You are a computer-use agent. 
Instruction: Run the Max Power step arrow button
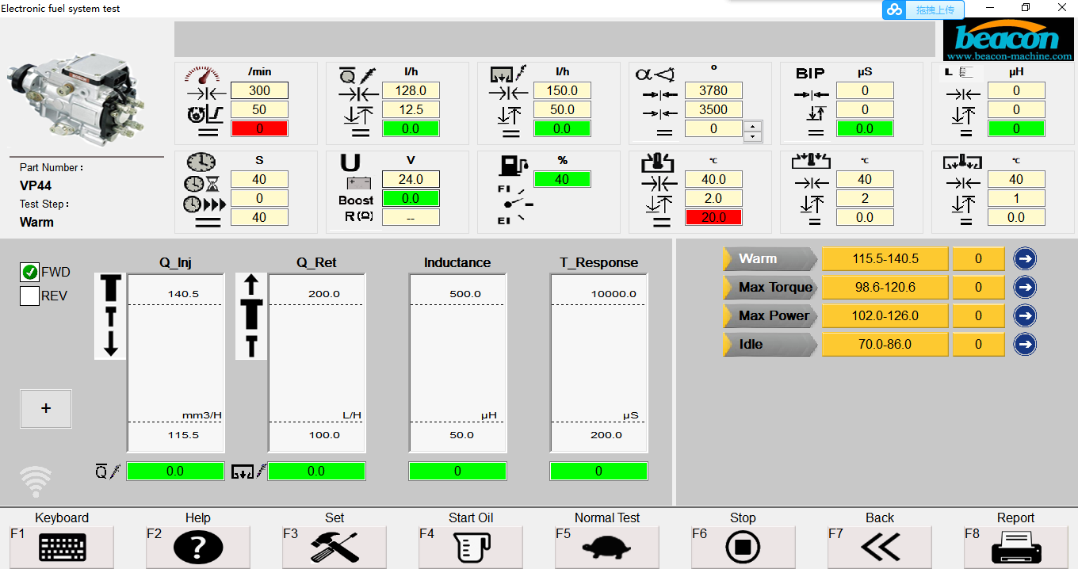point(1025,315)
